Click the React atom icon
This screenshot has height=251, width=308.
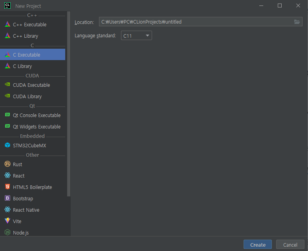[x=7, y=175]
